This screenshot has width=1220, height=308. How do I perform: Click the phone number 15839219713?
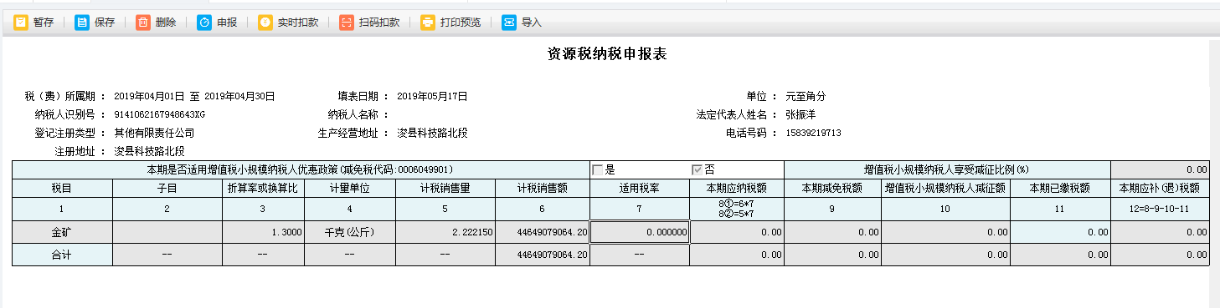click(x=813, y=133)
